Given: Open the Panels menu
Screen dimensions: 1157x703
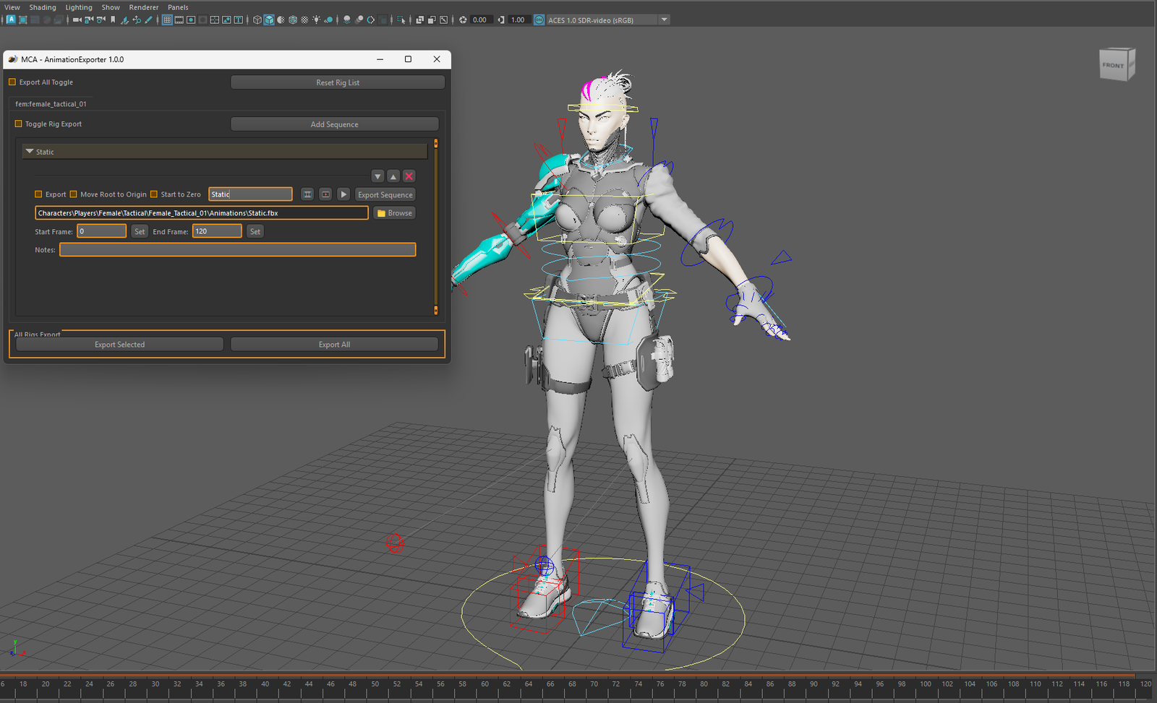Looking at the screenshot, I should 178,7.
